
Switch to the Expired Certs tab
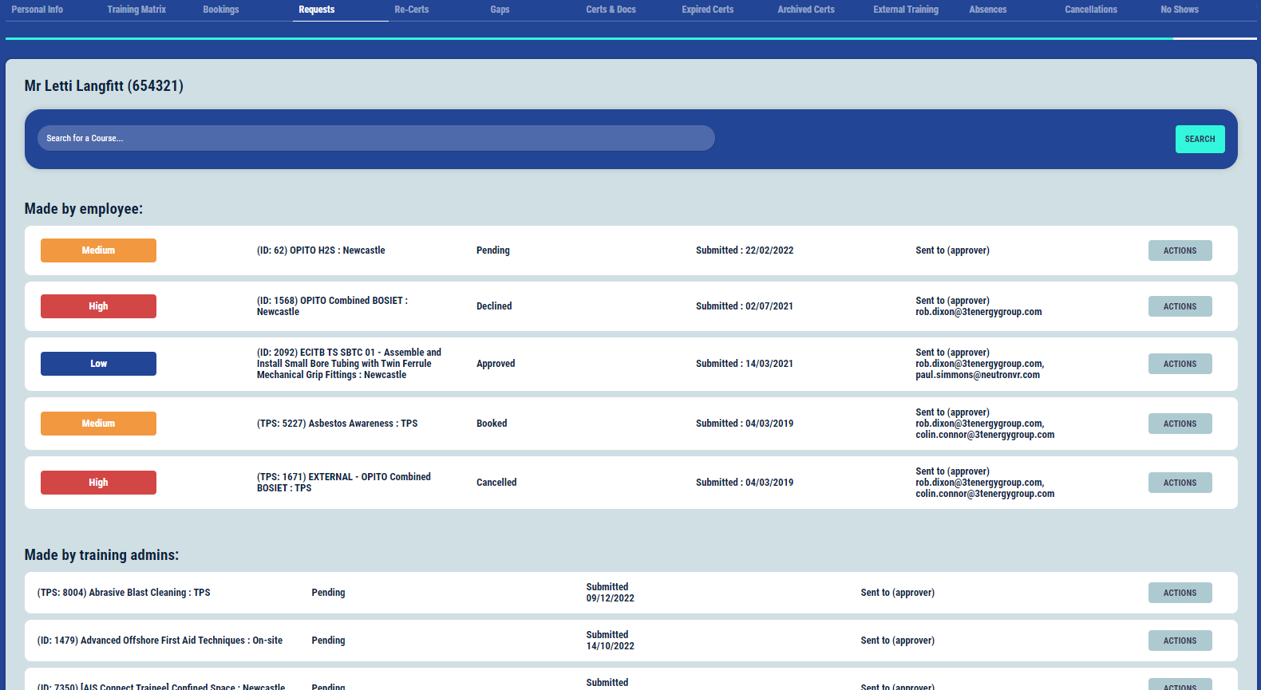(707, 10)
